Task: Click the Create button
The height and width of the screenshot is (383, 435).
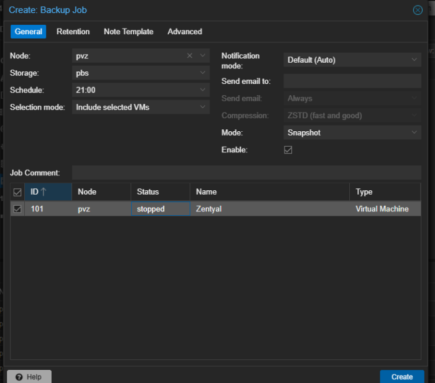Action: (x=401, y=376)
